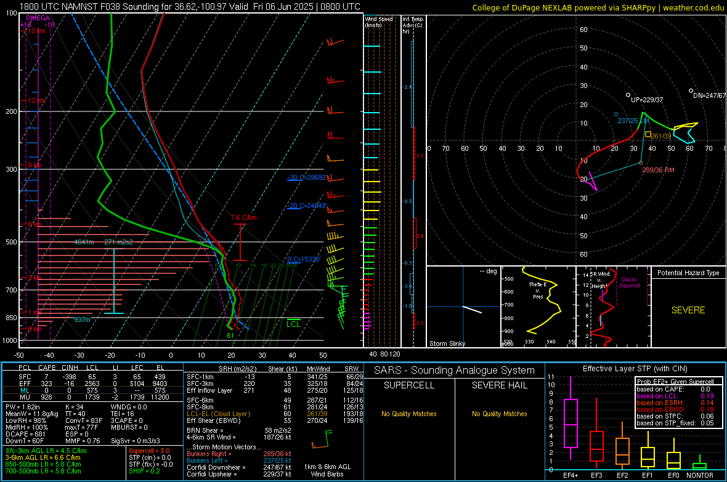
Task: Click the Corfidi Downshear = row
Action: pos(239,467)
